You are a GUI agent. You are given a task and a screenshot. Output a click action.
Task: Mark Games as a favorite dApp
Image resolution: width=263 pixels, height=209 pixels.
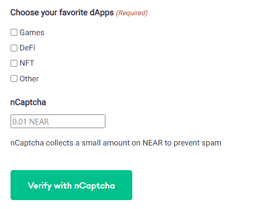point(14,33)
